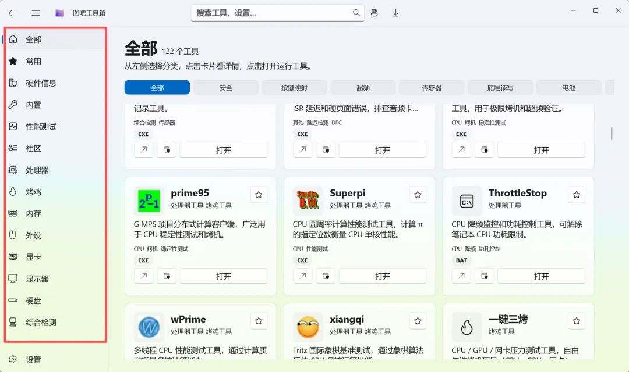
Task: Click the shield icon on prime95 card
Action: pos(167,276)
